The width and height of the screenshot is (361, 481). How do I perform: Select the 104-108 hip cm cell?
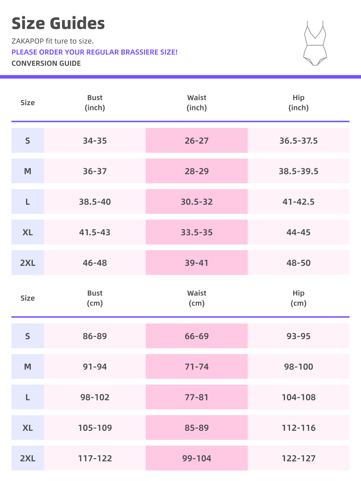coord(299,397)
